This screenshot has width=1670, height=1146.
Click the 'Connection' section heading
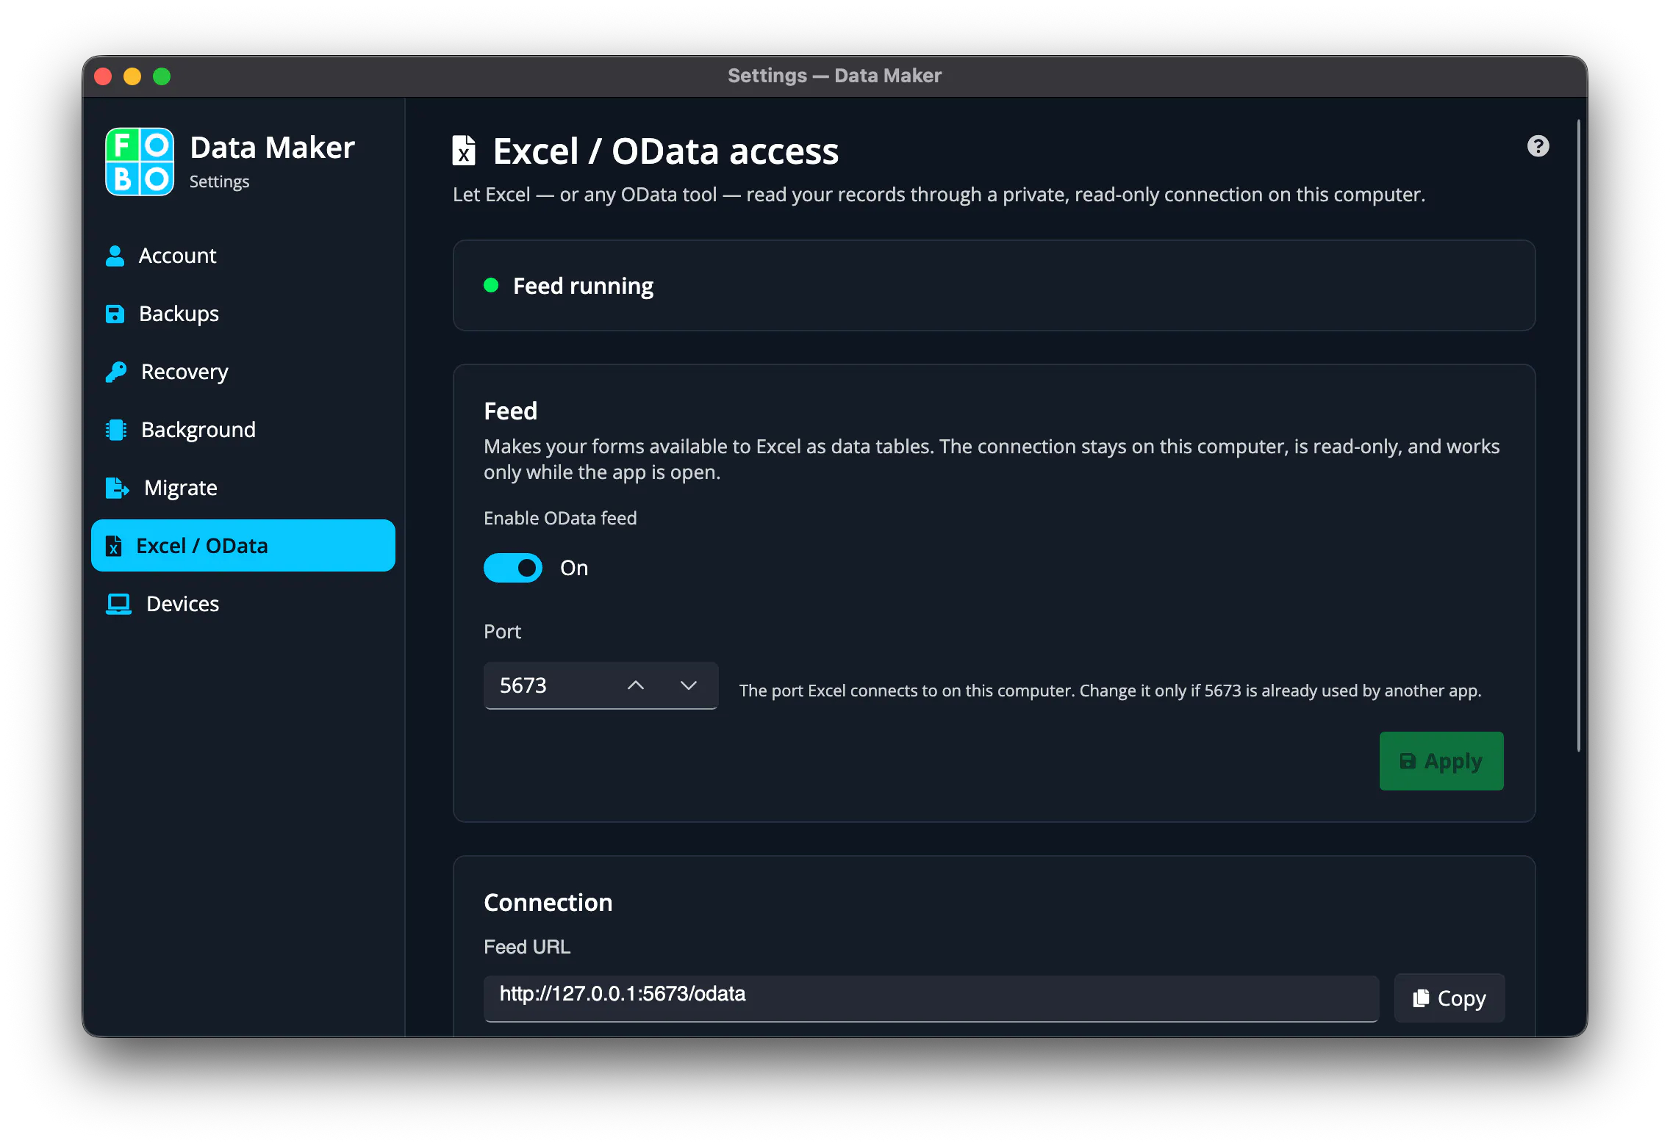click(548, 902)
